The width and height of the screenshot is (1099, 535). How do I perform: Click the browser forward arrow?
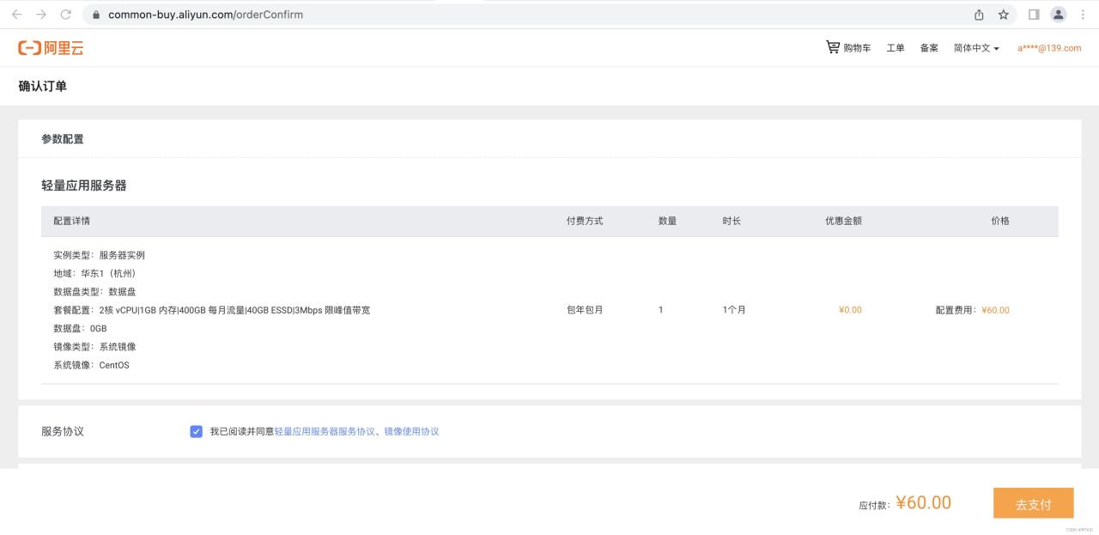coord(41,15)
